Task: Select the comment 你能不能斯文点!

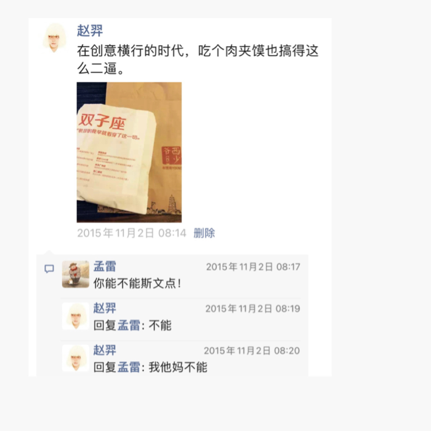Action: click(138, 284)
